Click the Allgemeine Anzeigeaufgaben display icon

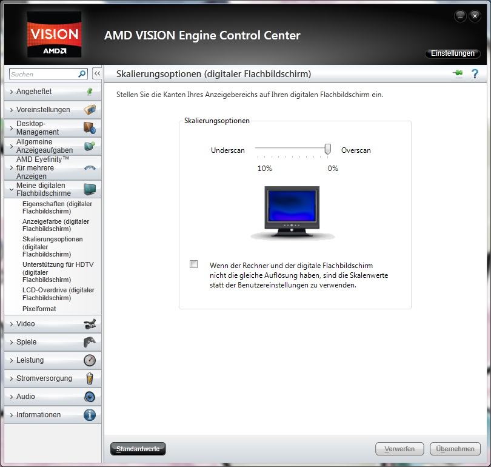pos(90,146)
